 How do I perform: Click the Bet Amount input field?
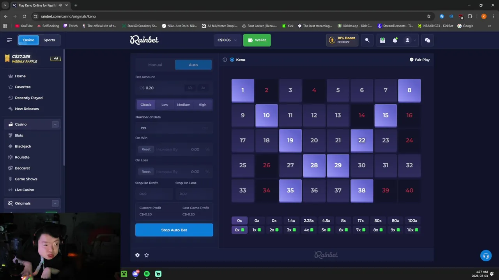174,88
